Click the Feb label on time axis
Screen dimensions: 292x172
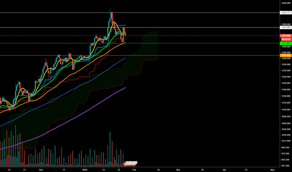click(x=134, y=170)
